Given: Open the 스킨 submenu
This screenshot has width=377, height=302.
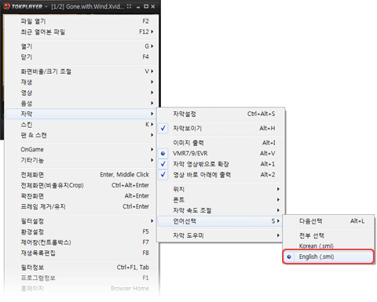Looking at the screenshot, I should point(82,125).
